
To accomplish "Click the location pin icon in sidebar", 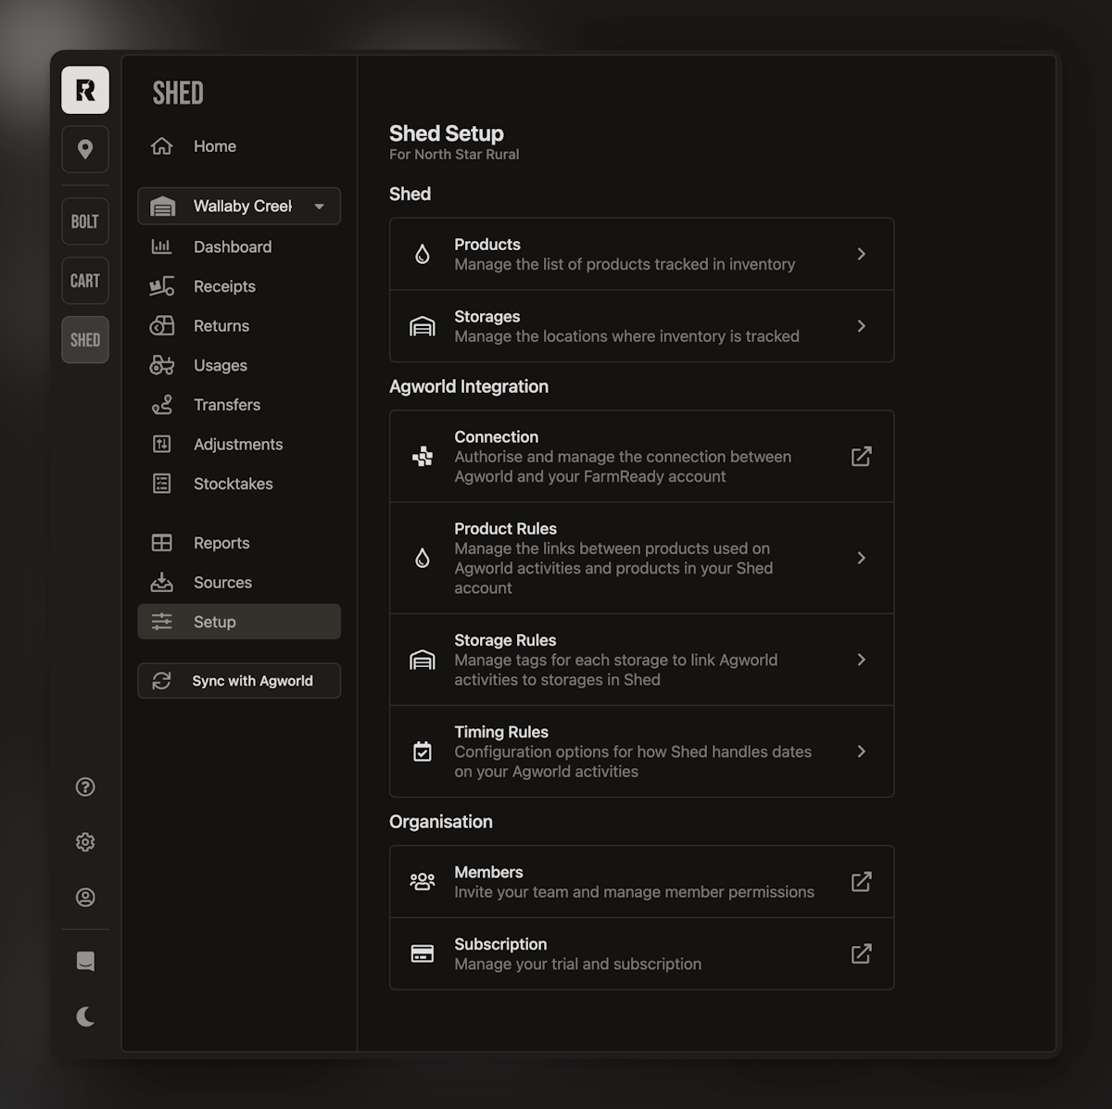I will click(x=85, y=149).
